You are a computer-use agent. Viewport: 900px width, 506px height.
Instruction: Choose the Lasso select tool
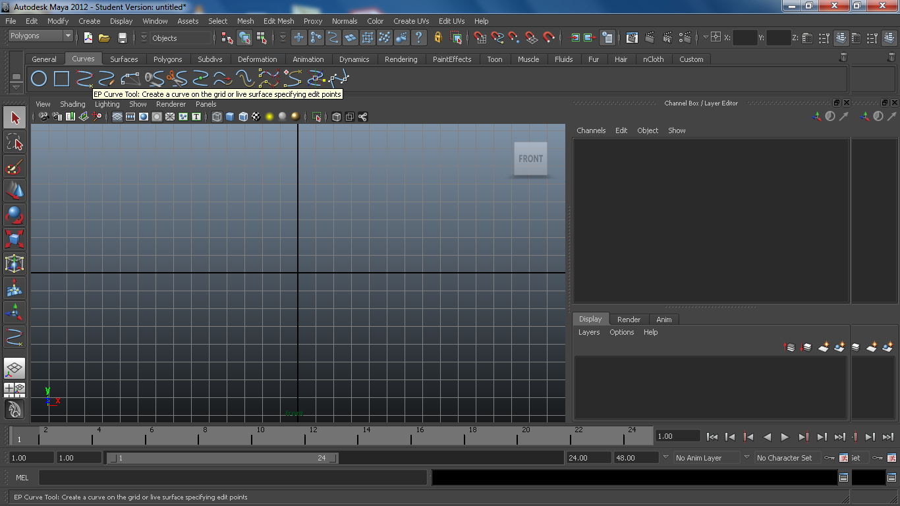(x=14, y=142)
